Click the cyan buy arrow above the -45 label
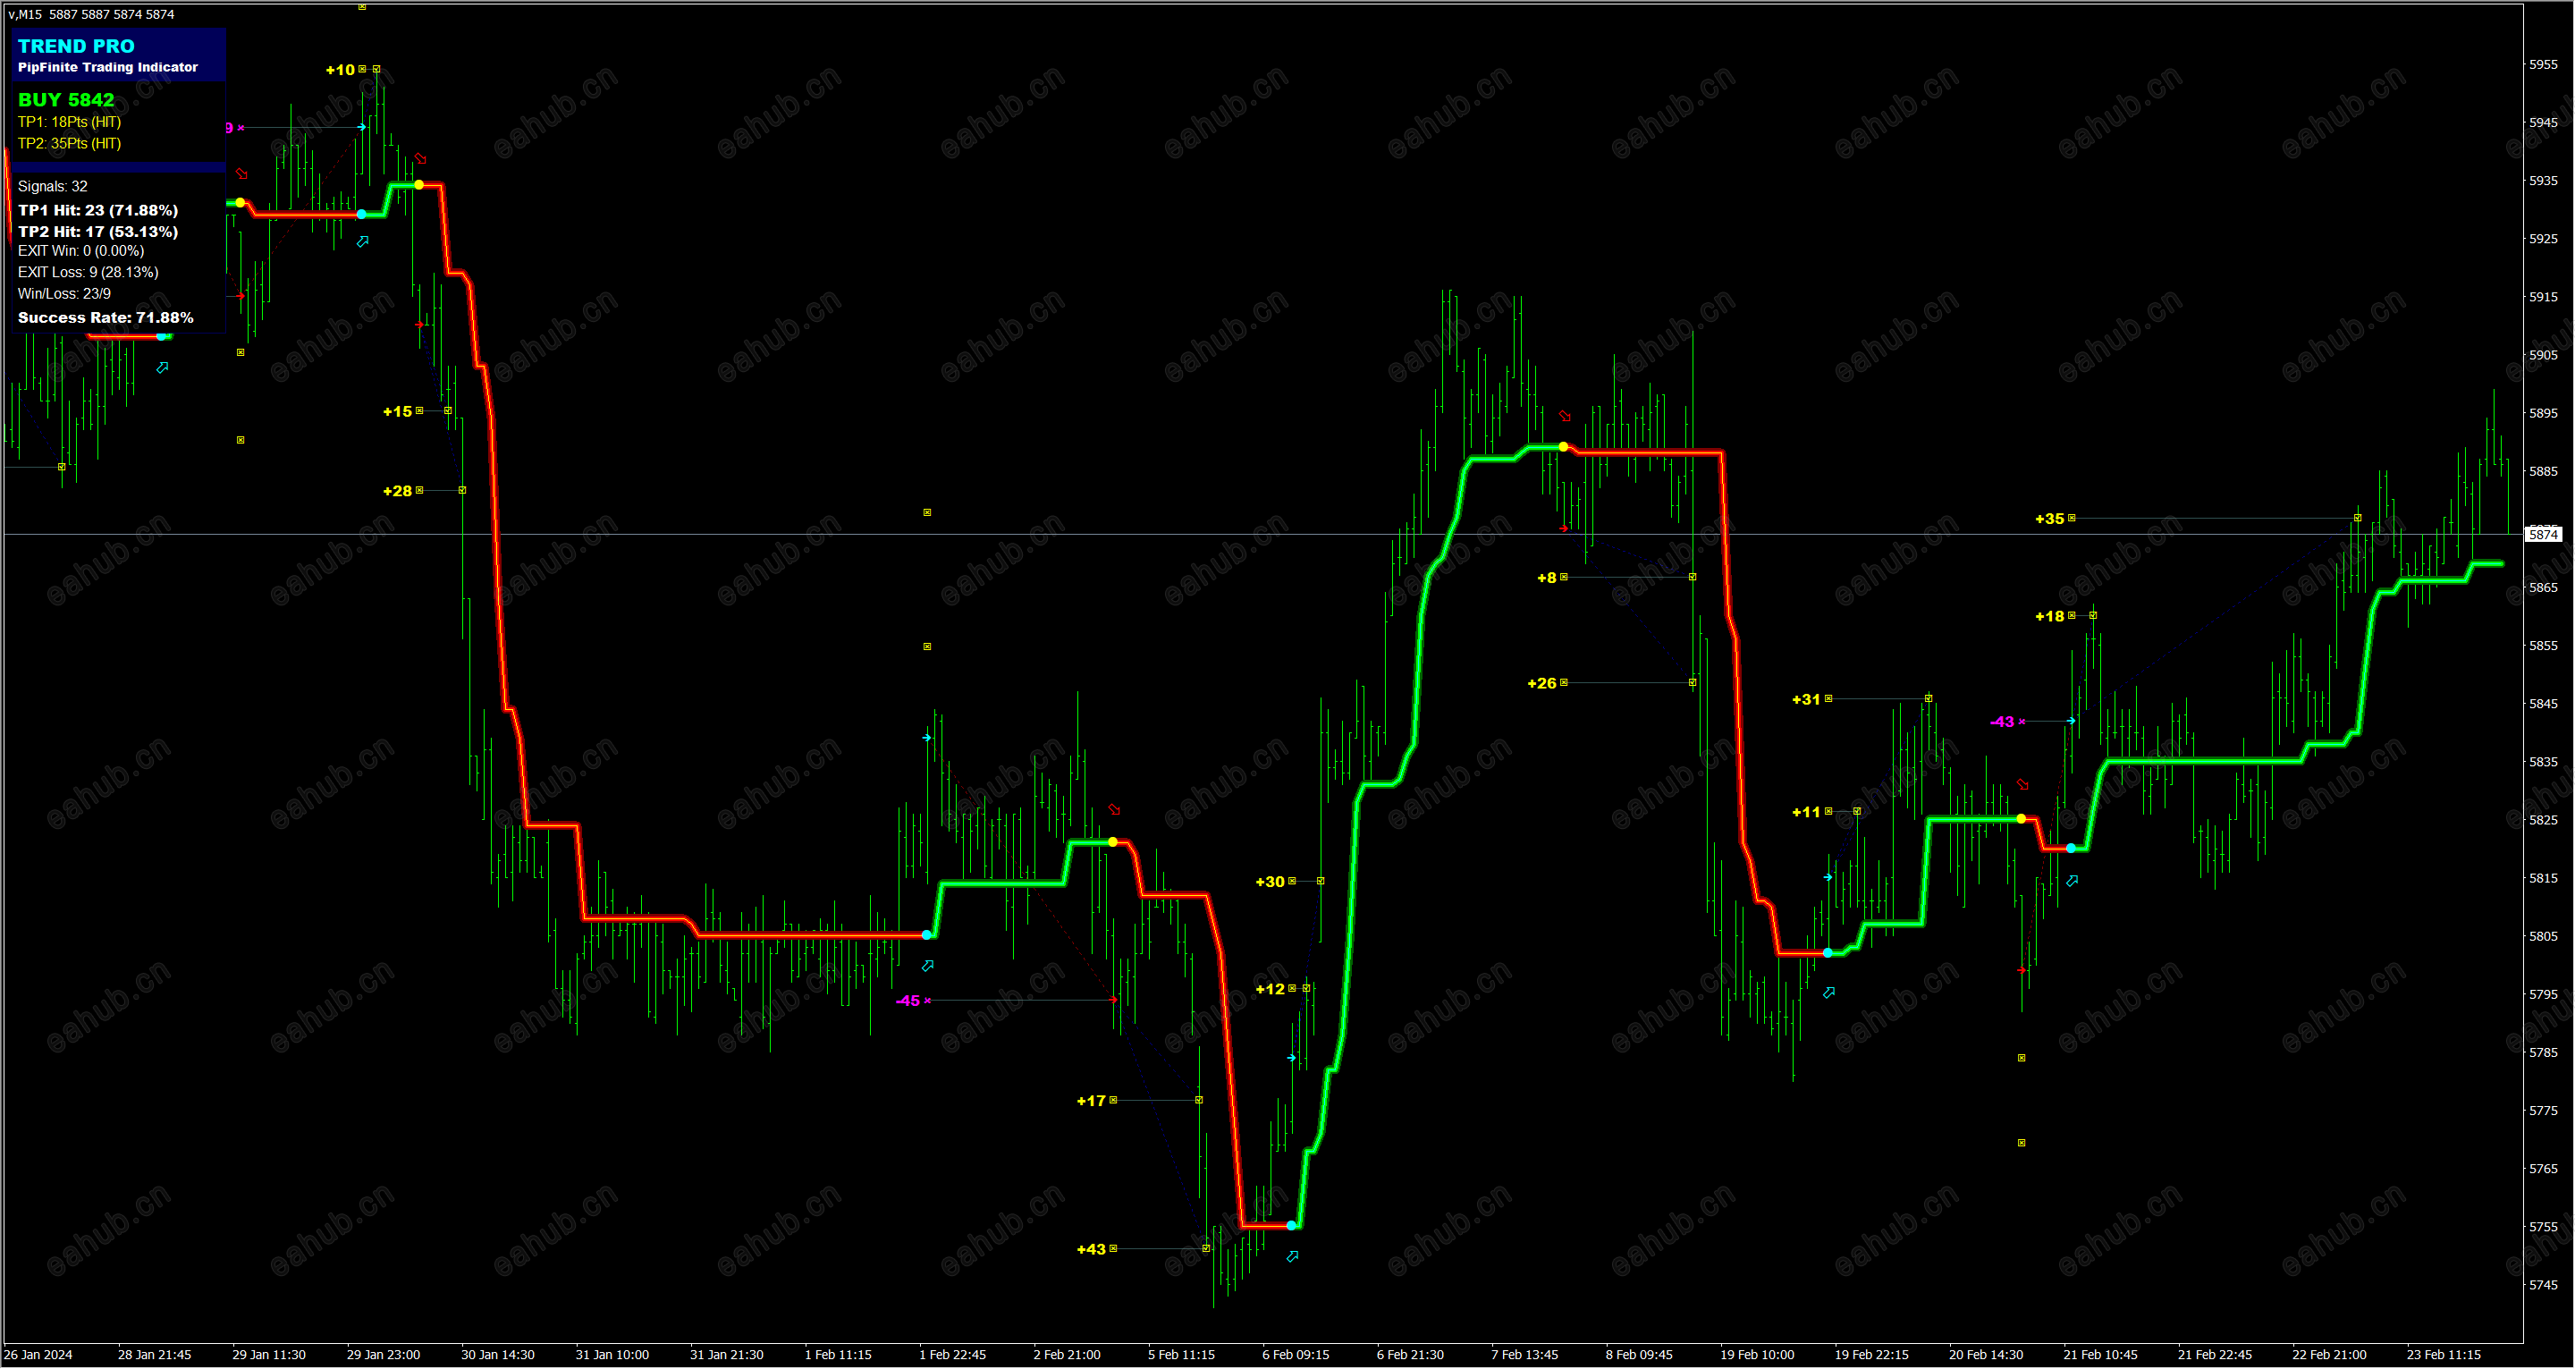The height and width of the screenshot is (1369, 2575). coord(928,966)
